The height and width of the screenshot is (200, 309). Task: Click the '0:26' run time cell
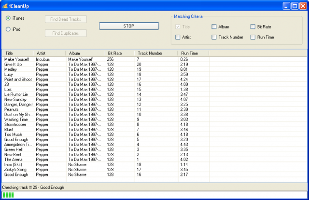tap(184, 59)
